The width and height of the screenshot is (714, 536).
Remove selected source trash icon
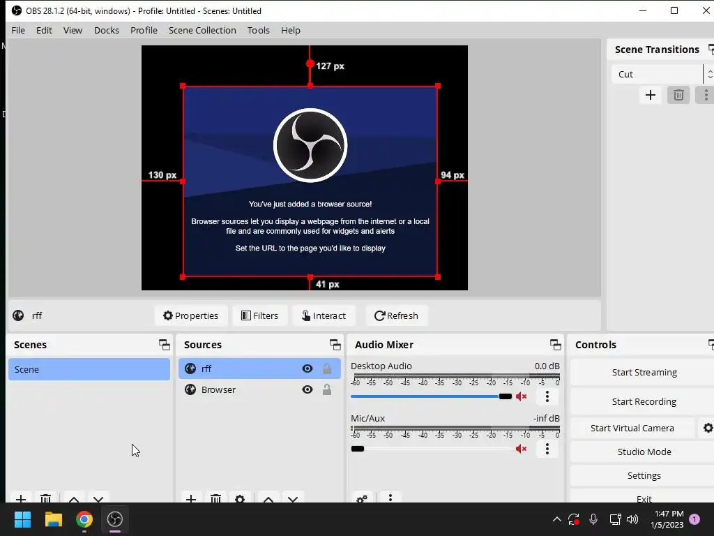coord(216,498)
